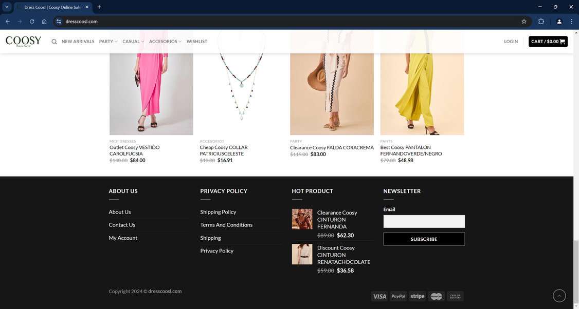
Task: Open Best Coosy PANTALON FERNANDOVERDE/NEGRO title
Action: point(411,150)
